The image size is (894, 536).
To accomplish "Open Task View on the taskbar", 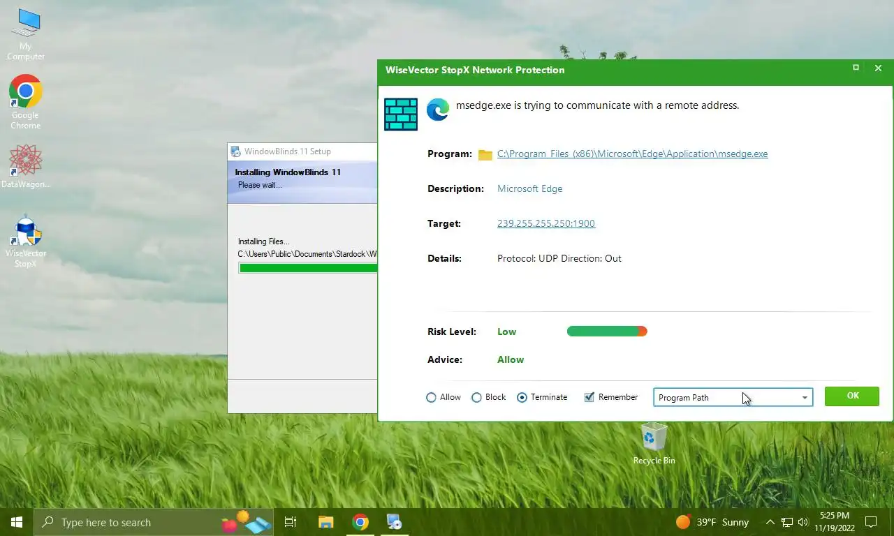I will (x=291, y=522).
